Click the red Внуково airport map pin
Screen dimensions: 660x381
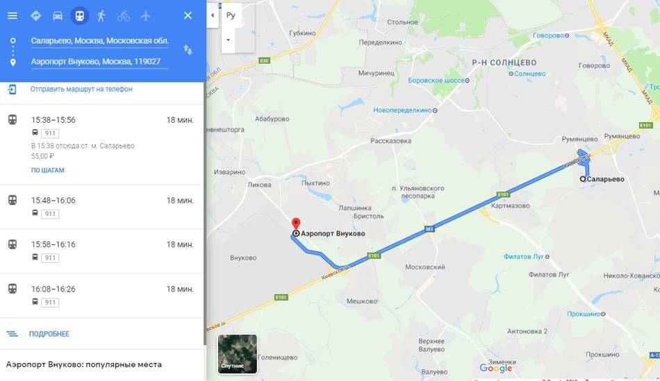point(296,223)
